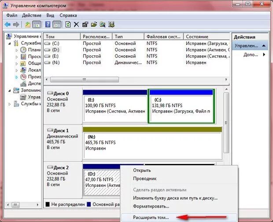Expand the Планировщик node arrow
This screenshot has width=273, height=222.
coord(17,50)
